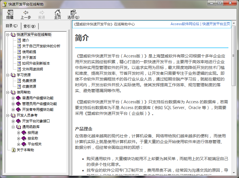The width and height of the screenshot is (239, 178).
Task: Click the topic icon beside 文件用途说明
Action: tap(19, 69)
